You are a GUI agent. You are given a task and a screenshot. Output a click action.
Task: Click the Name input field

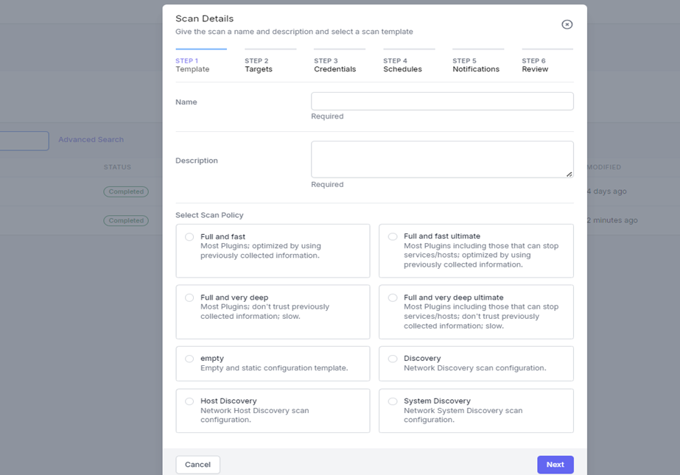pos(442,102)
